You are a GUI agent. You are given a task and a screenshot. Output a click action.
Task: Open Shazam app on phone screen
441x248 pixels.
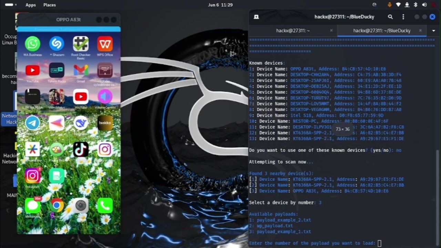point(57,44)
